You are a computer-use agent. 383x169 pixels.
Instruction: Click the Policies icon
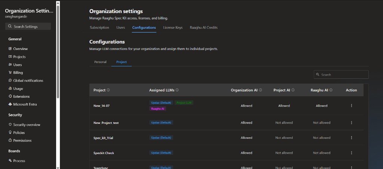[10, 132]
